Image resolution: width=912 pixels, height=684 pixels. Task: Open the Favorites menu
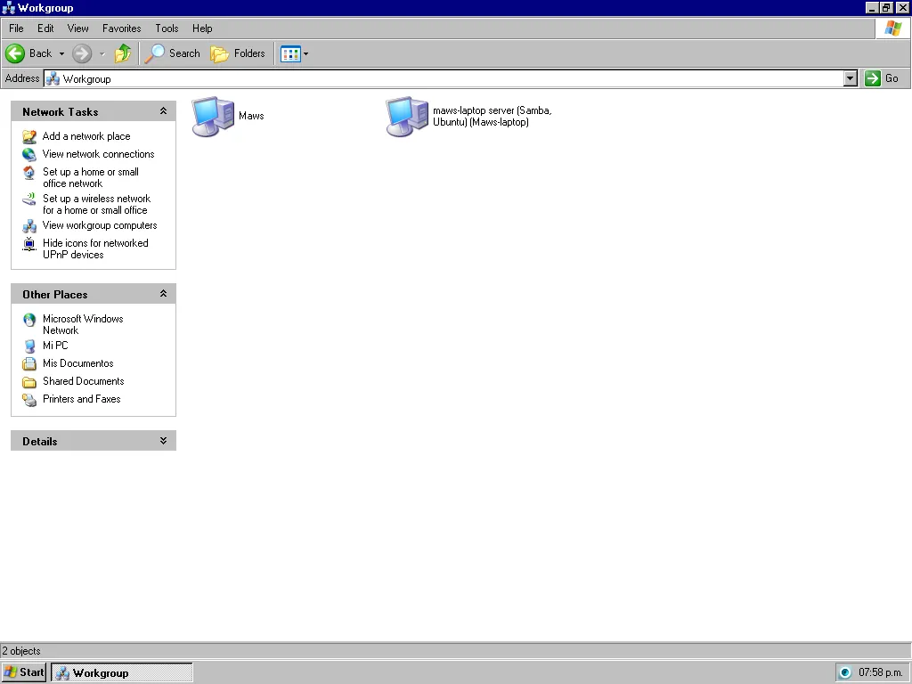[x=121, y=28]
